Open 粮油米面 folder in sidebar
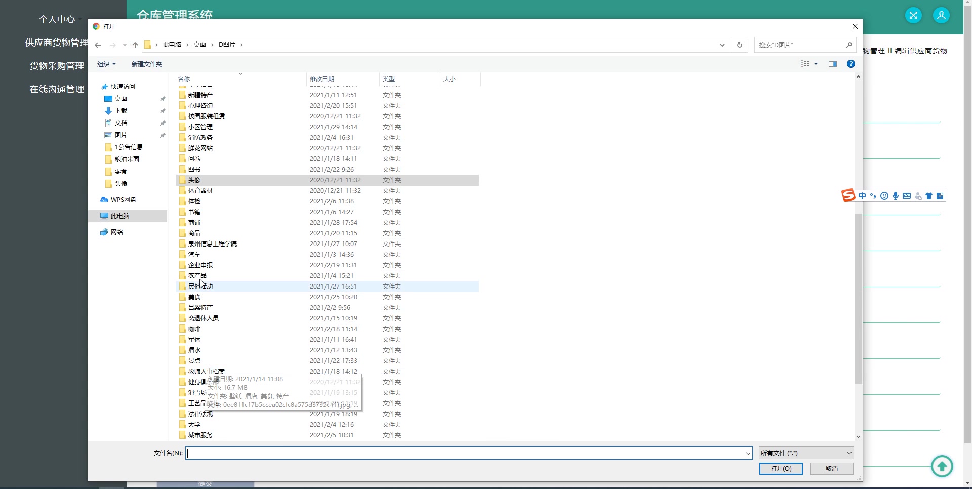 (x=127, y=159)
